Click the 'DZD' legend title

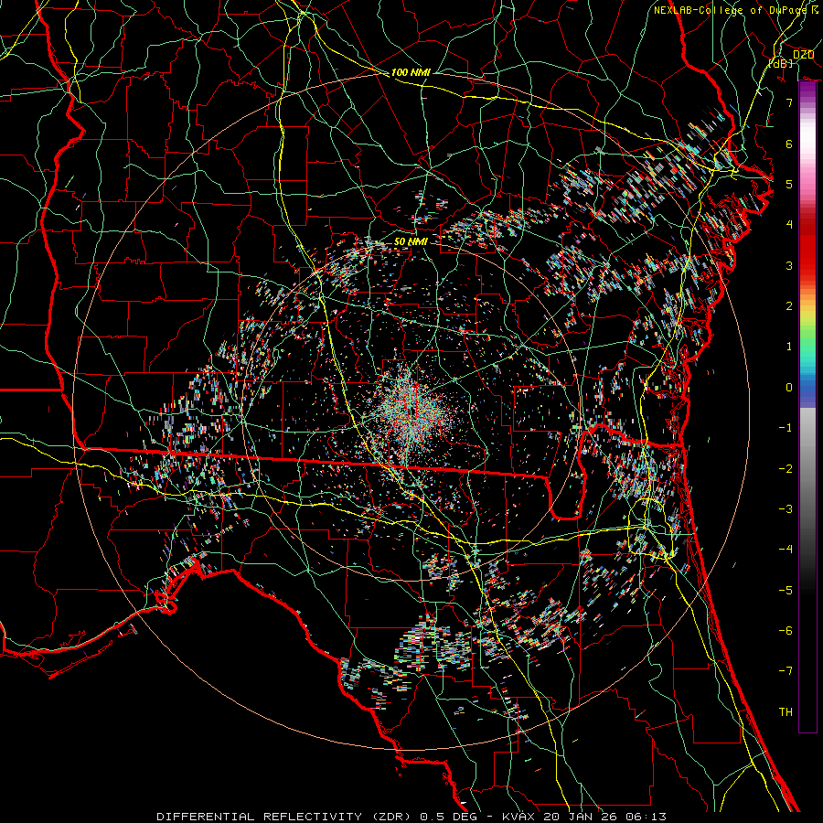(803, 55)
